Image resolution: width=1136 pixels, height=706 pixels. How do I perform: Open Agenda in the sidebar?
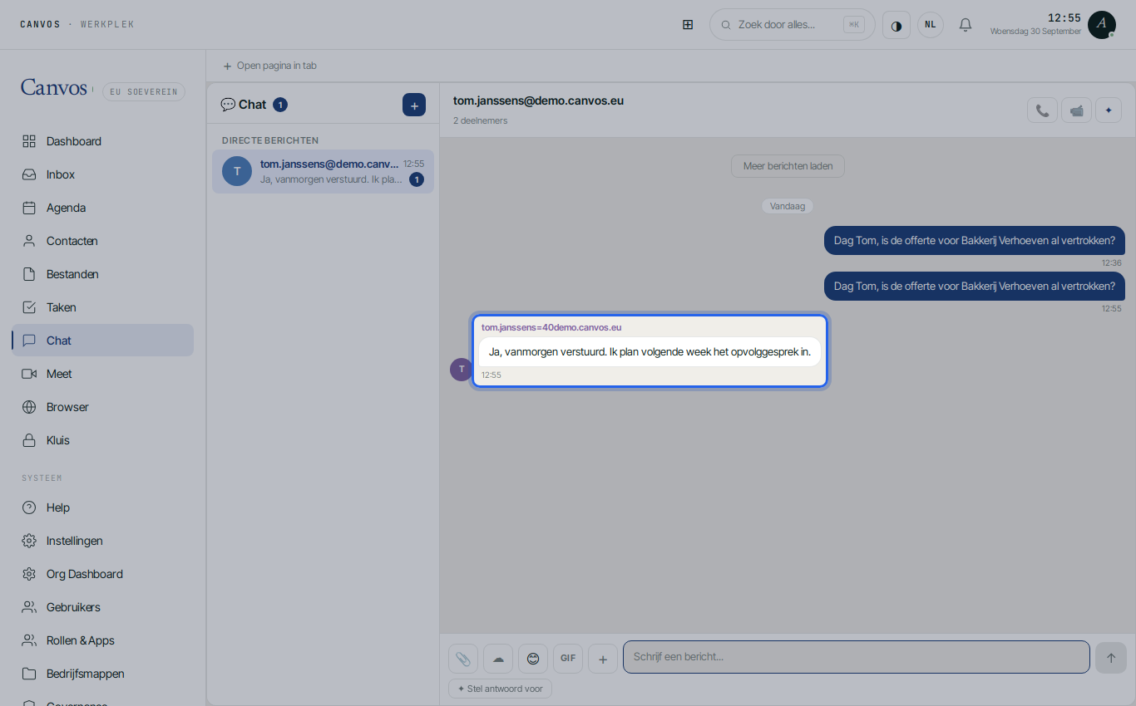point(102,208)
